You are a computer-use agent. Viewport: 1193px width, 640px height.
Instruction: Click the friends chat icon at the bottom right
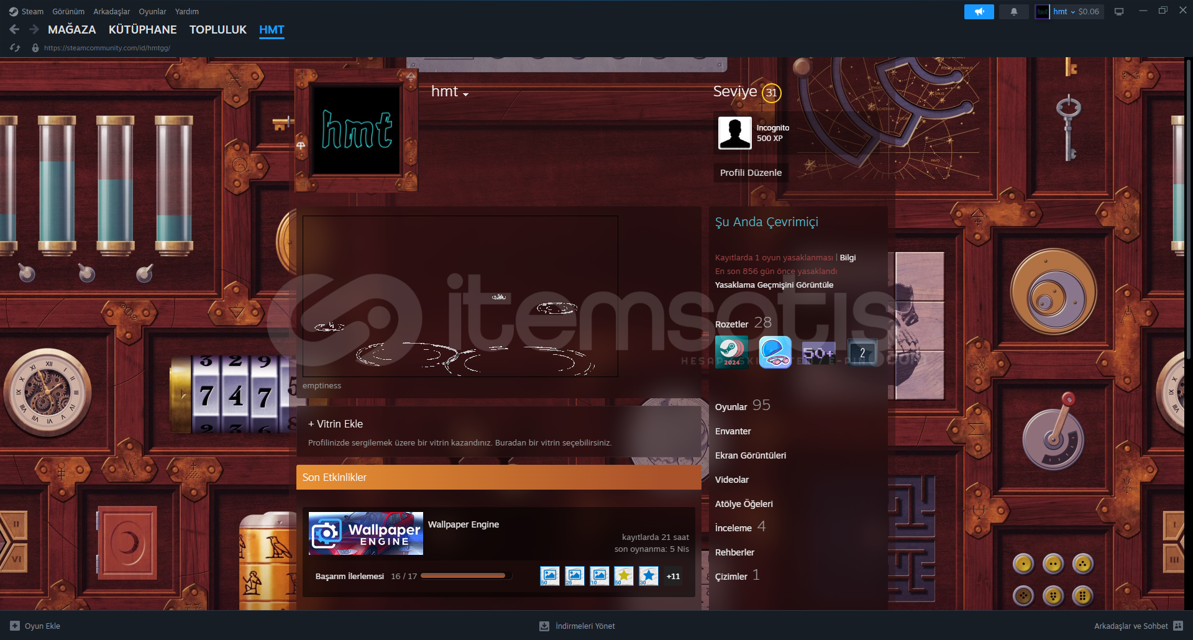pyautogui.click(x=1179, y=626)
